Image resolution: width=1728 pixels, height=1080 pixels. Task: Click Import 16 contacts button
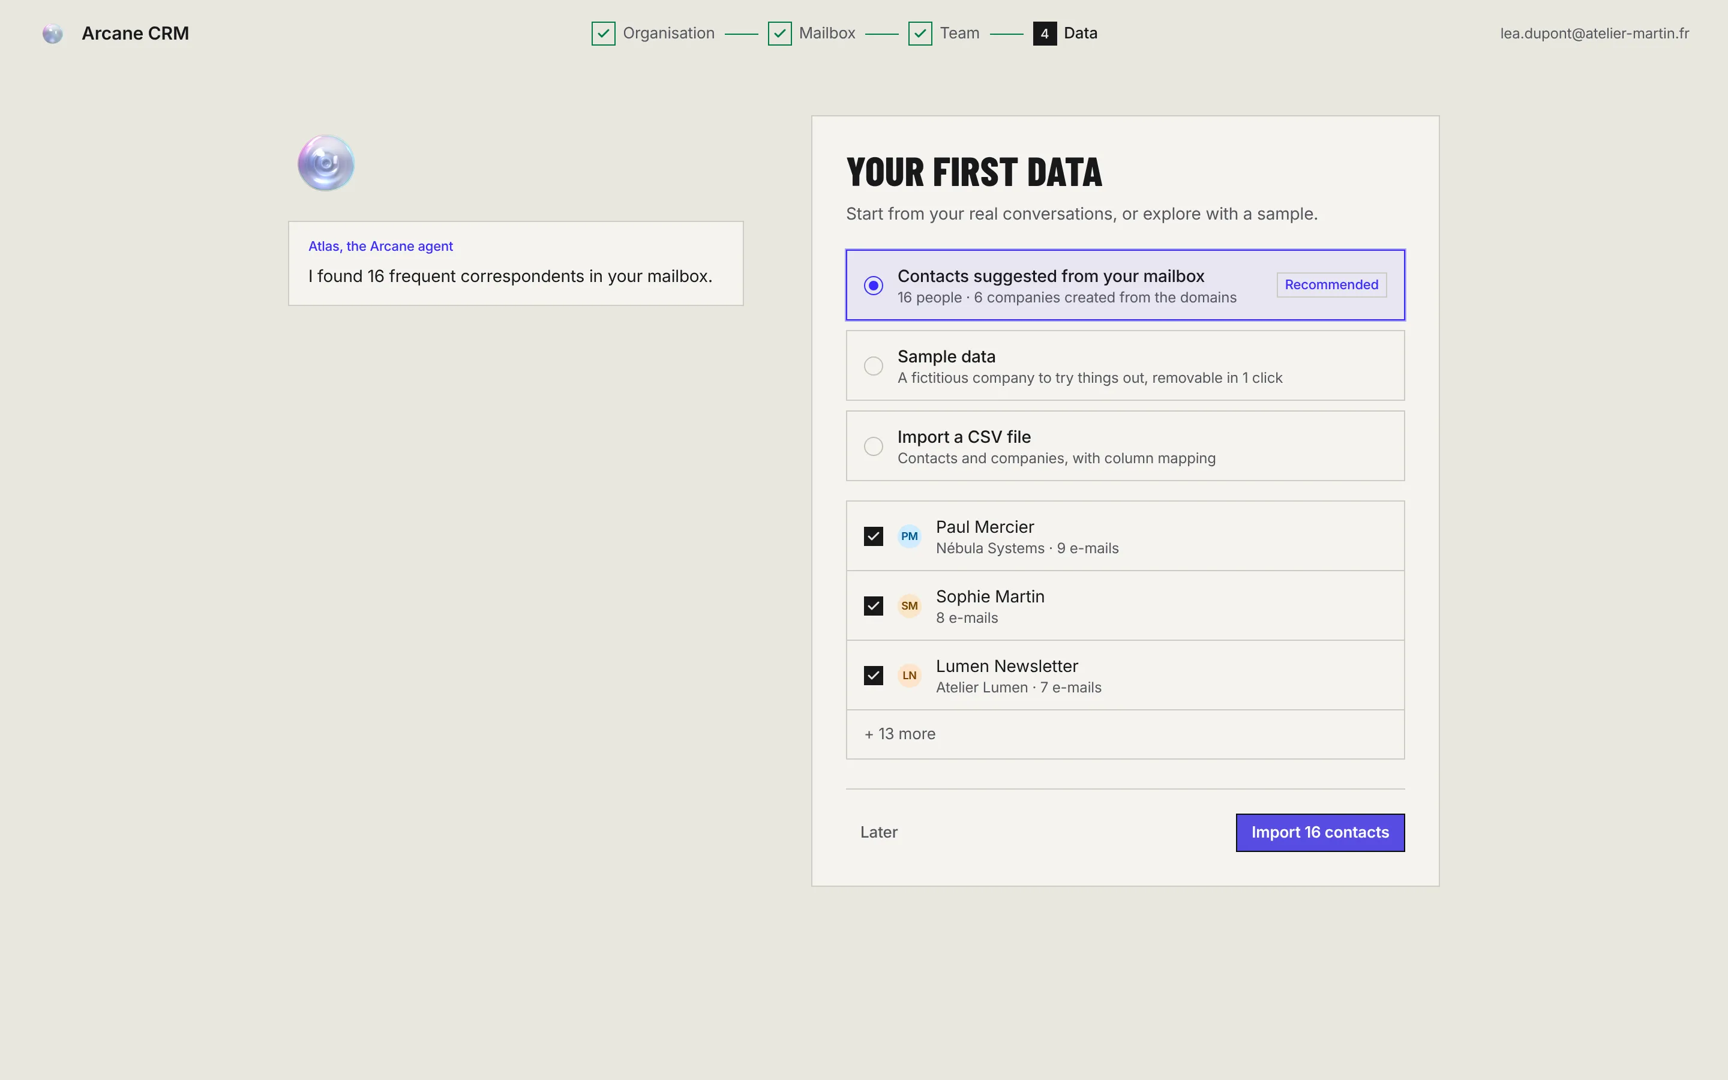point(1320,832)
